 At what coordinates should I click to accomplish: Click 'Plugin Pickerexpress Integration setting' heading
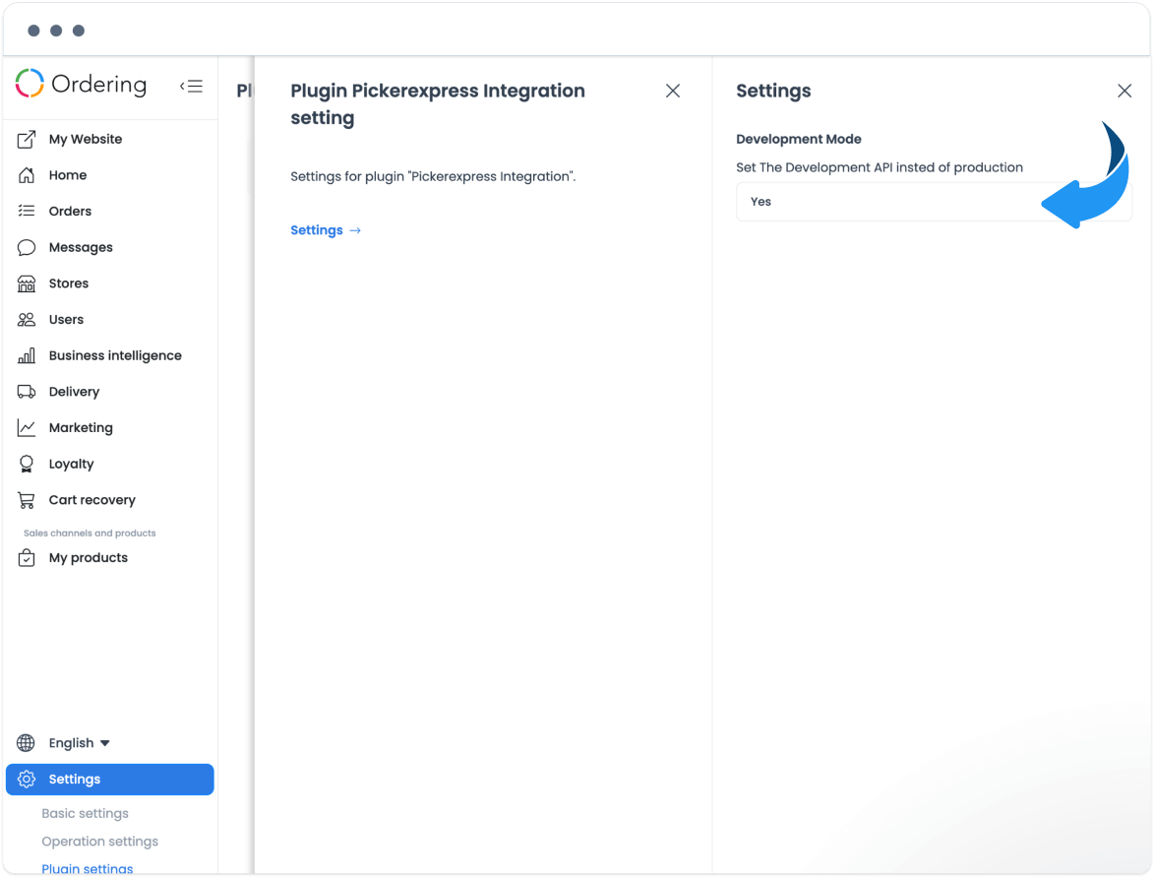(x=437, y=103)
